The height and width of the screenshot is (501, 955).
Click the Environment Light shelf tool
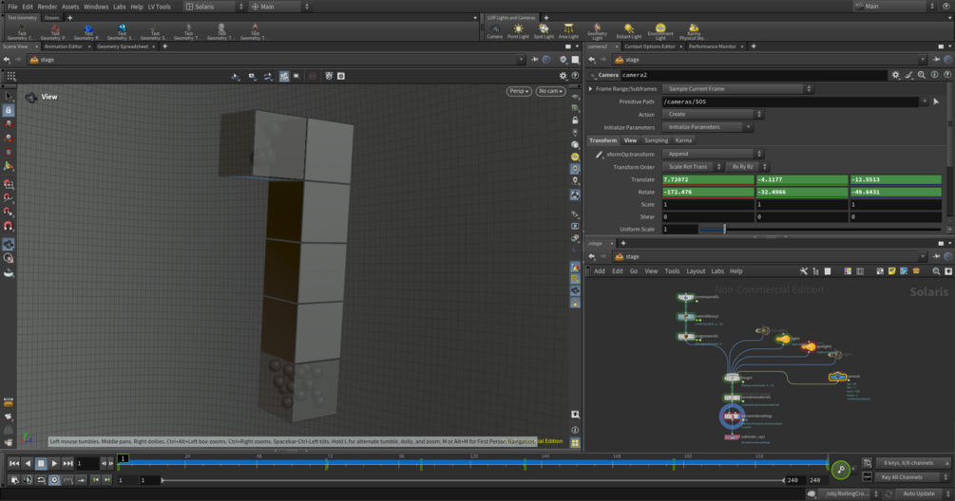coord(660,31)
